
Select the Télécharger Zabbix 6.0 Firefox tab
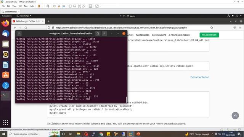28,21
